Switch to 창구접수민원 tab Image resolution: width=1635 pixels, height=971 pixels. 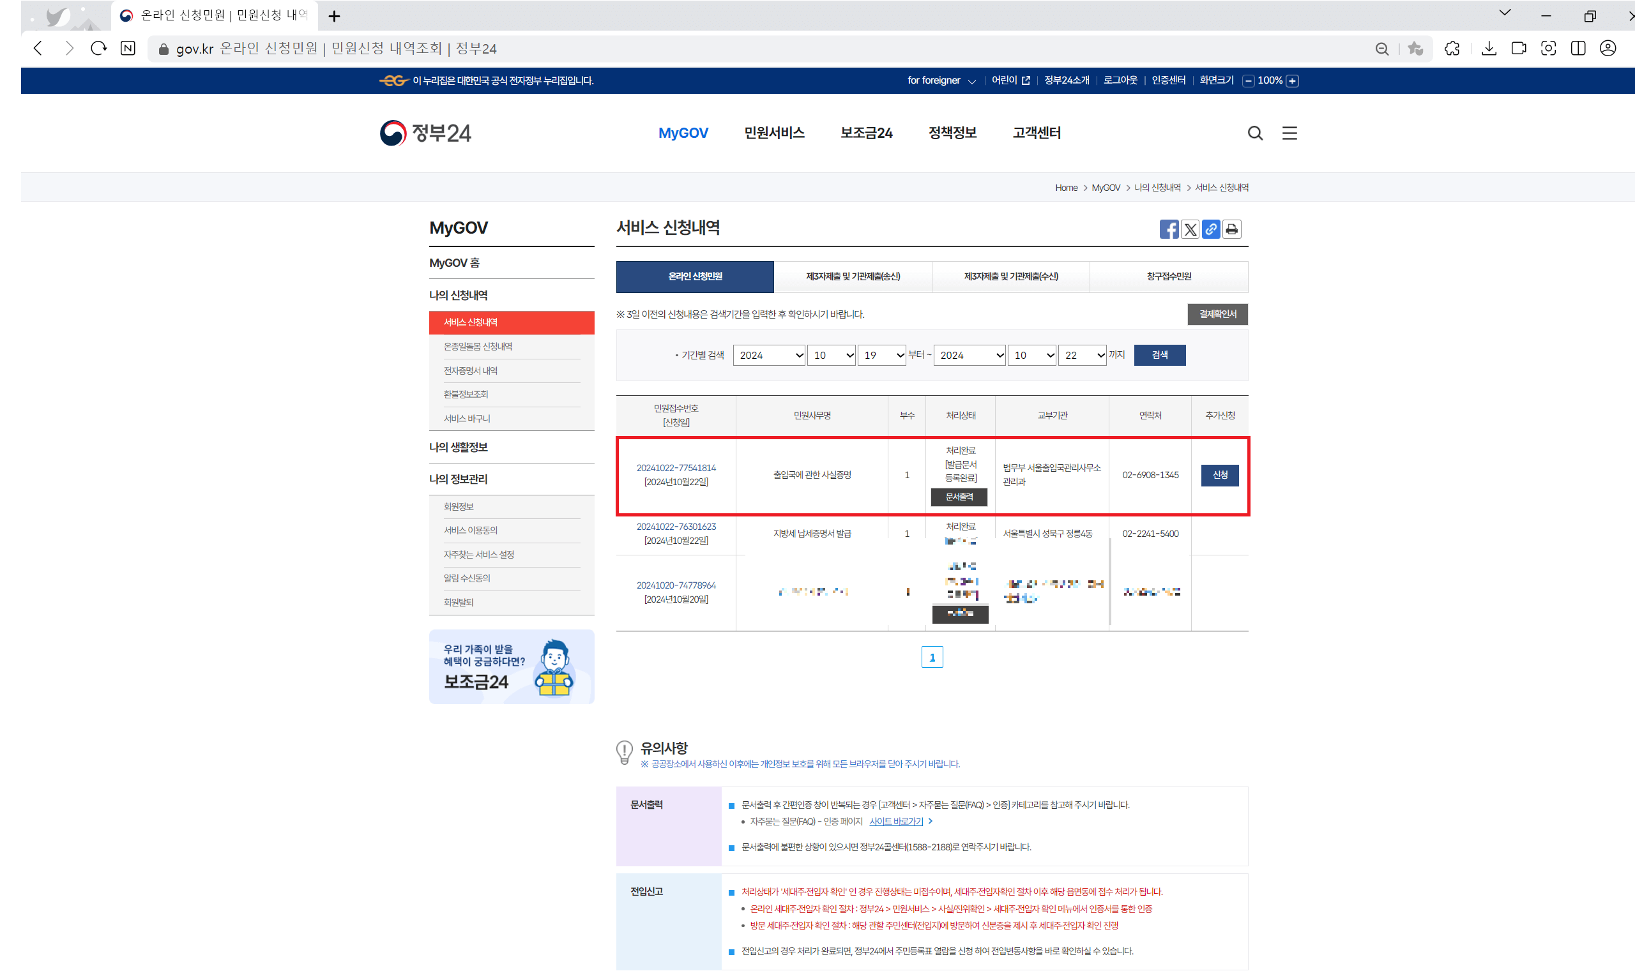(x=1168, y=277)
